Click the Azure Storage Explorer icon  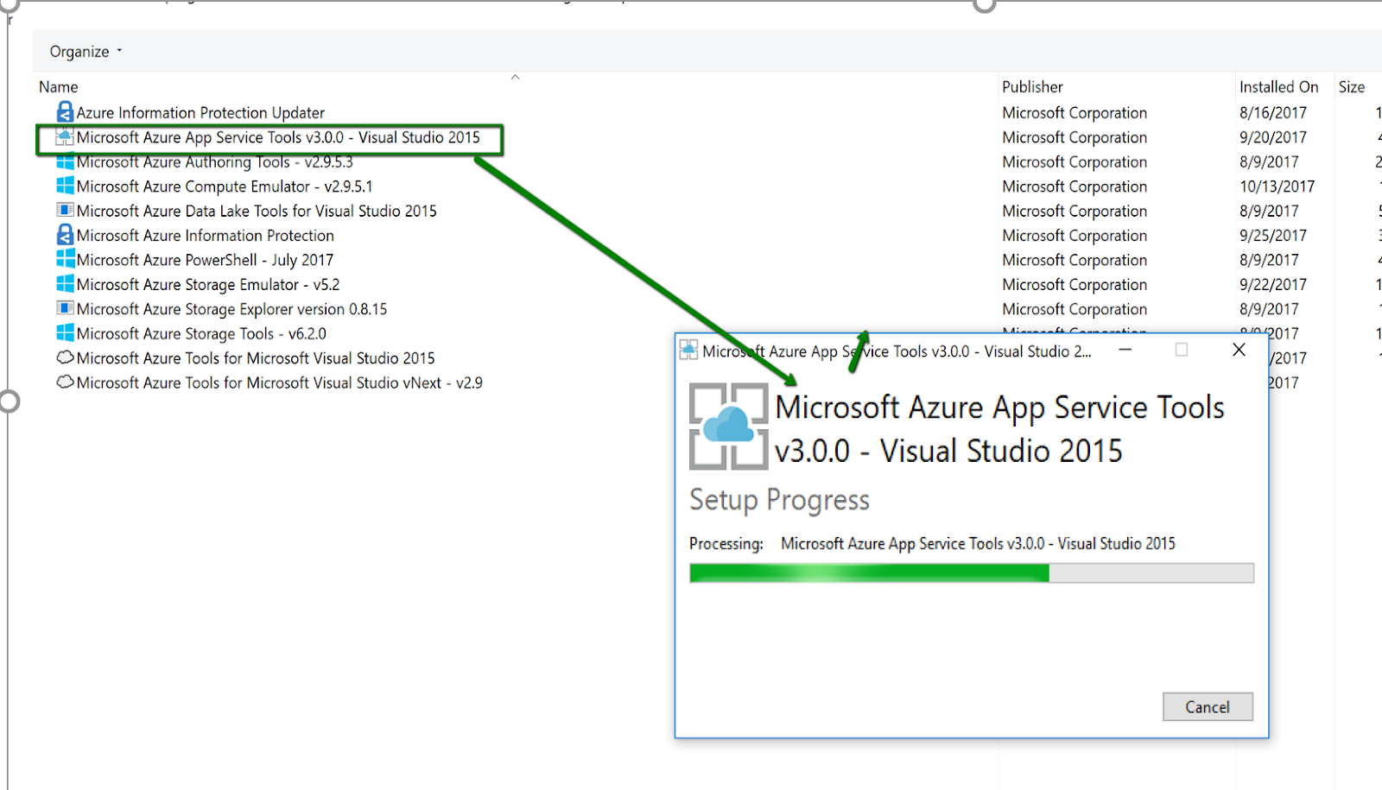(64, 308)
